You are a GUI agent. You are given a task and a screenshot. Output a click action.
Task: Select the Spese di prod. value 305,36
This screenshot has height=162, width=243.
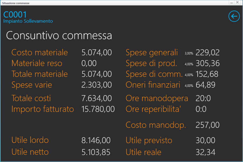208,63
